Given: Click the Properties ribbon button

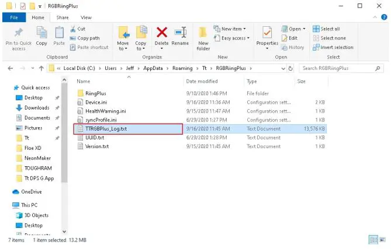Looking at the screenshot, I should [x=267, y=37].
